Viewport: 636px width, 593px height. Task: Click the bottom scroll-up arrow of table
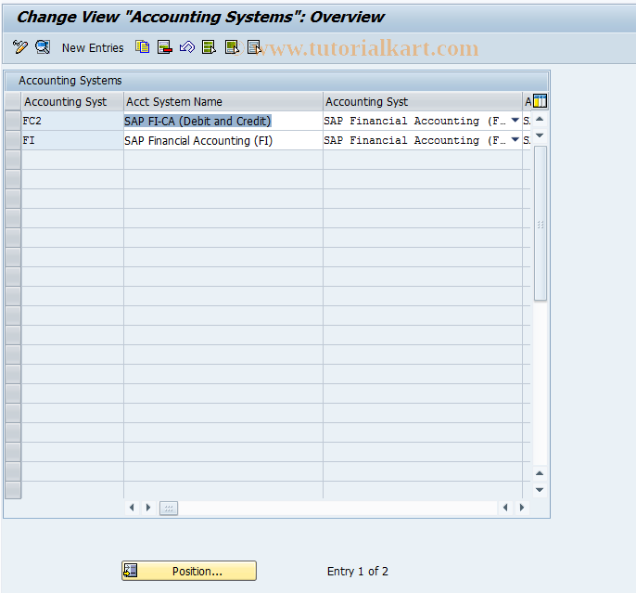pyautogui.click(x=540, y=473)
